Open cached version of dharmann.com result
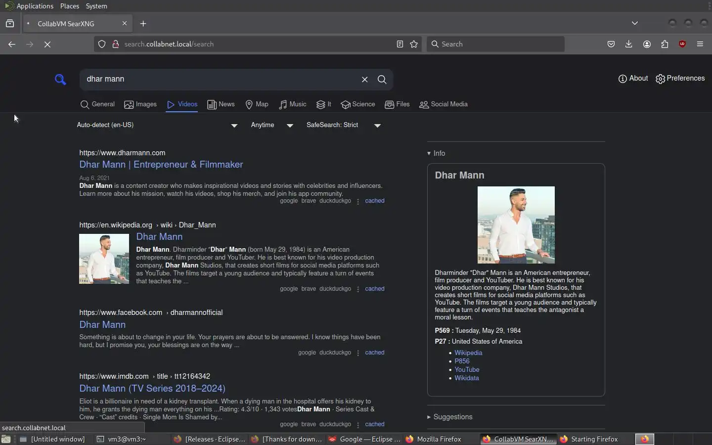 [375, 201]
